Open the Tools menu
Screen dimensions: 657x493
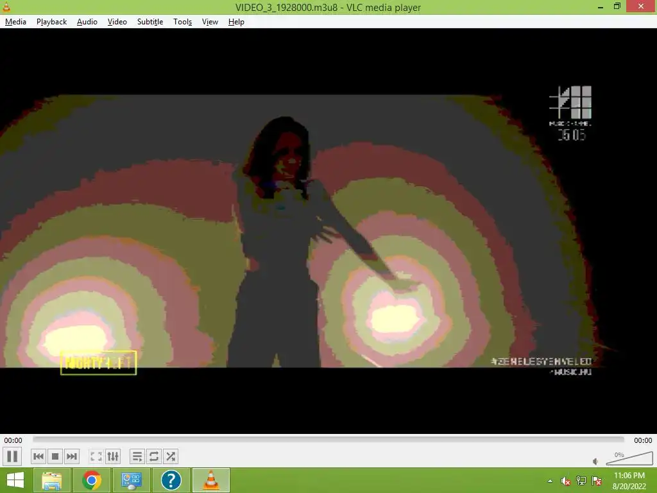[183, 22]
